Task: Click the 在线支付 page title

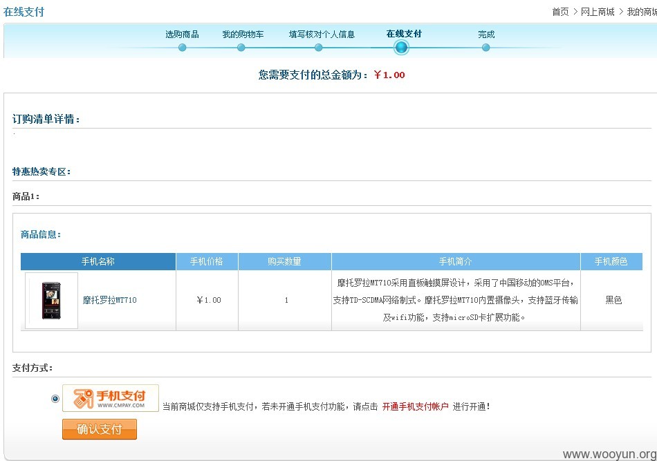Action: tap(24, 12)
